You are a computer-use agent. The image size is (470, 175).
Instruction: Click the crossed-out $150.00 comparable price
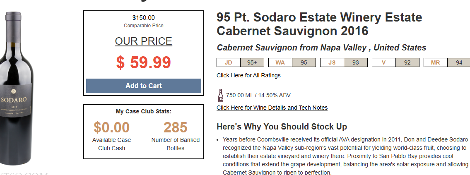click(x=144, y=18)
